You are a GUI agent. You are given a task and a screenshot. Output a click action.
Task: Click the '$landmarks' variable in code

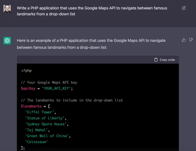31,106
